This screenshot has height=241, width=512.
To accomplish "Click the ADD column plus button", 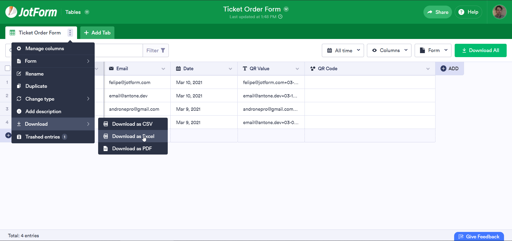I will [x=449, y=69].
